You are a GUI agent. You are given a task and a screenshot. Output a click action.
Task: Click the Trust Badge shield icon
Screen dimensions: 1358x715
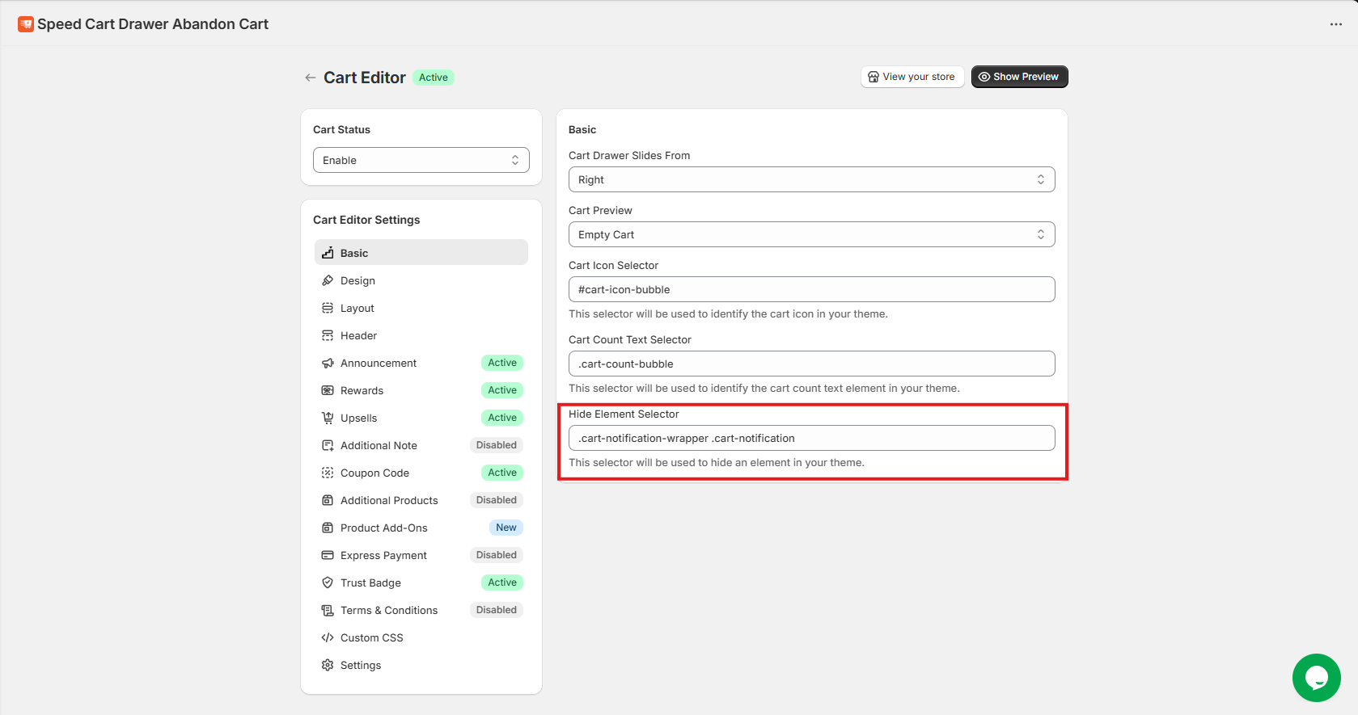(x=328, y=583)
